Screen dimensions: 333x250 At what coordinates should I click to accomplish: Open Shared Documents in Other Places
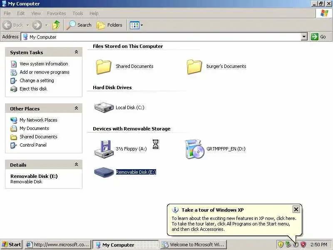pyautogui.click(x=38, y=137)
